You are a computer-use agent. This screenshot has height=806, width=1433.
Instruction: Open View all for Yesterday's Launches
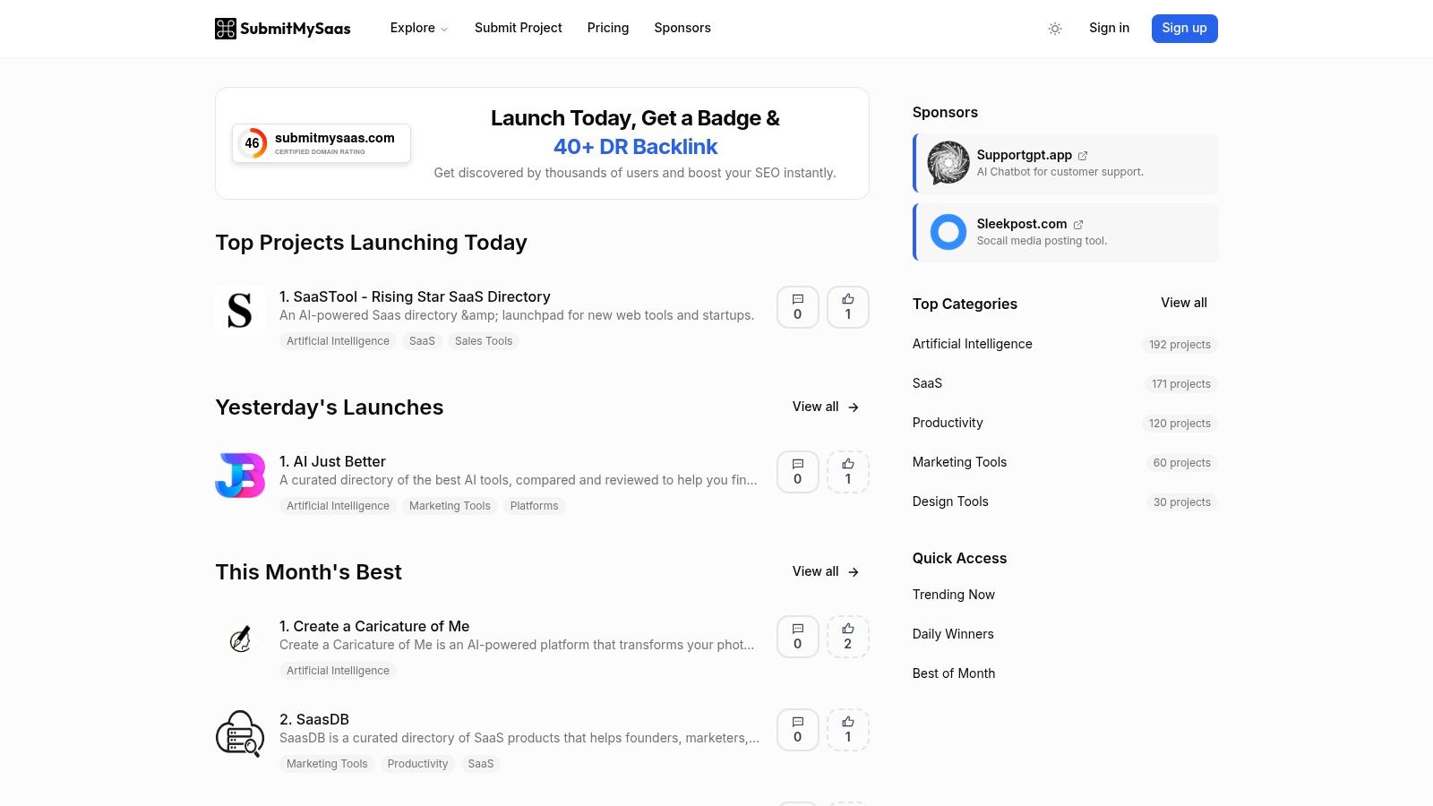point(824,407)
